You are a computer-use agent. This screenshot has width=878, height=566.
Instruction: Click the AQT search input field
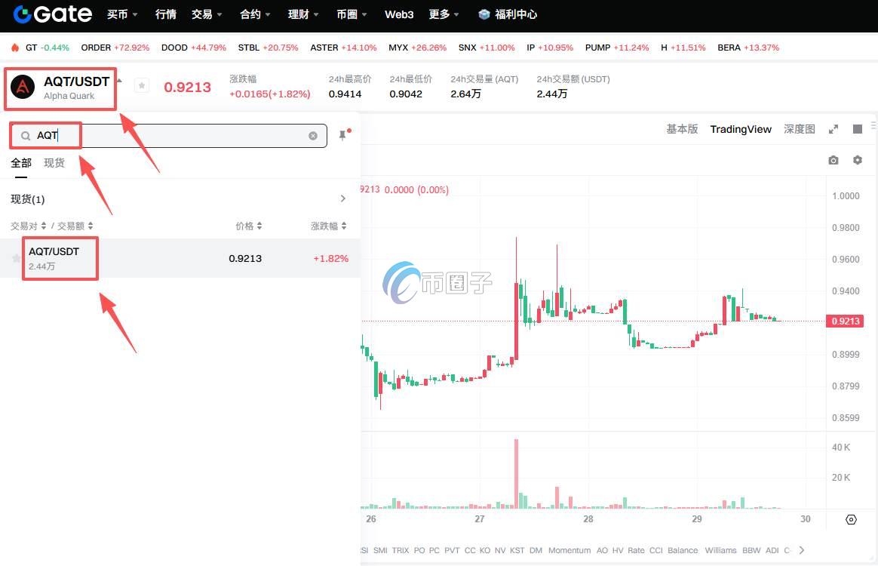tap(173, 136)
